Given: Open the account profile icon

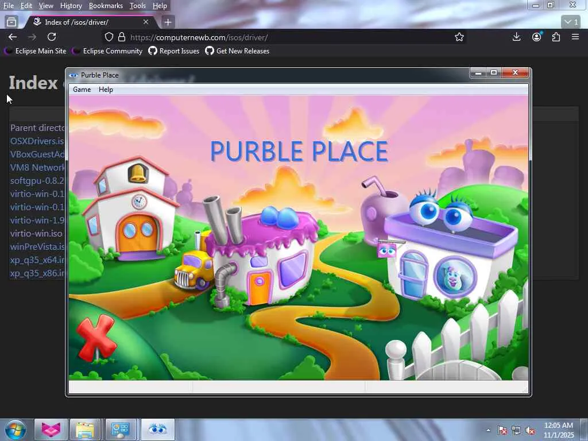Looking at the screenshot, I should coord(537,37).
